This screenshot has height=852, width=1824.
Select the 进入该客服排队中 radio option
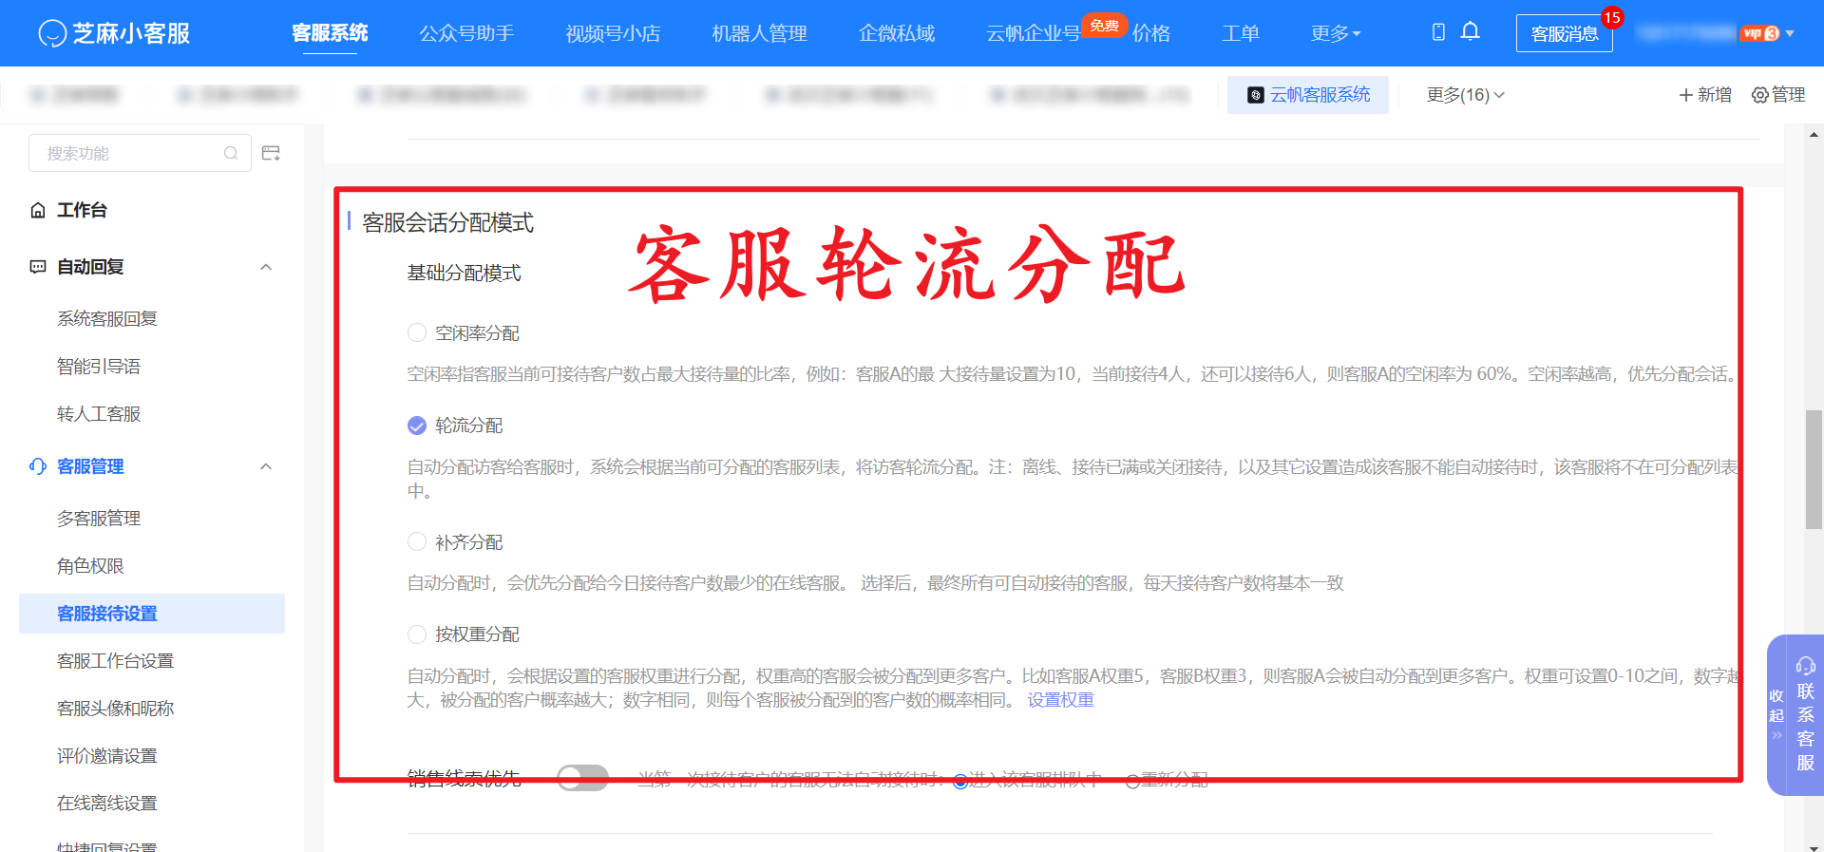click(x=960, y=781)
